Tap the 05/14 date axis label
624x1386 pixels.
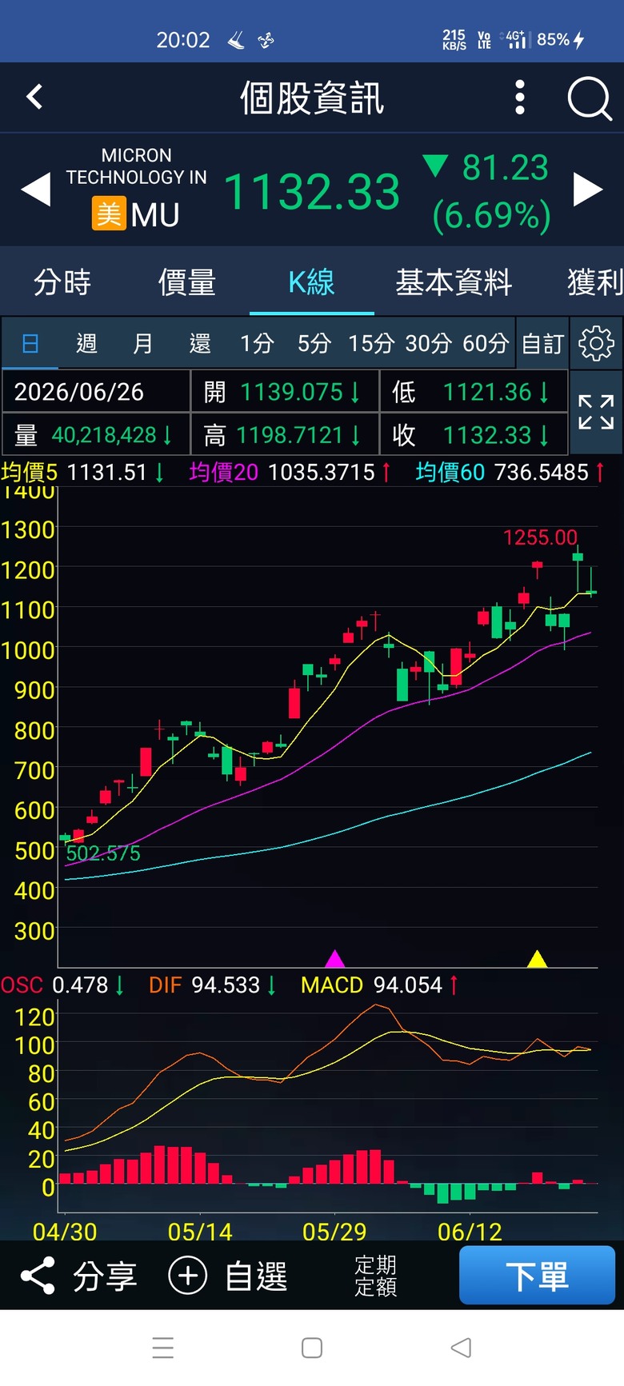tap(200, 1232)
